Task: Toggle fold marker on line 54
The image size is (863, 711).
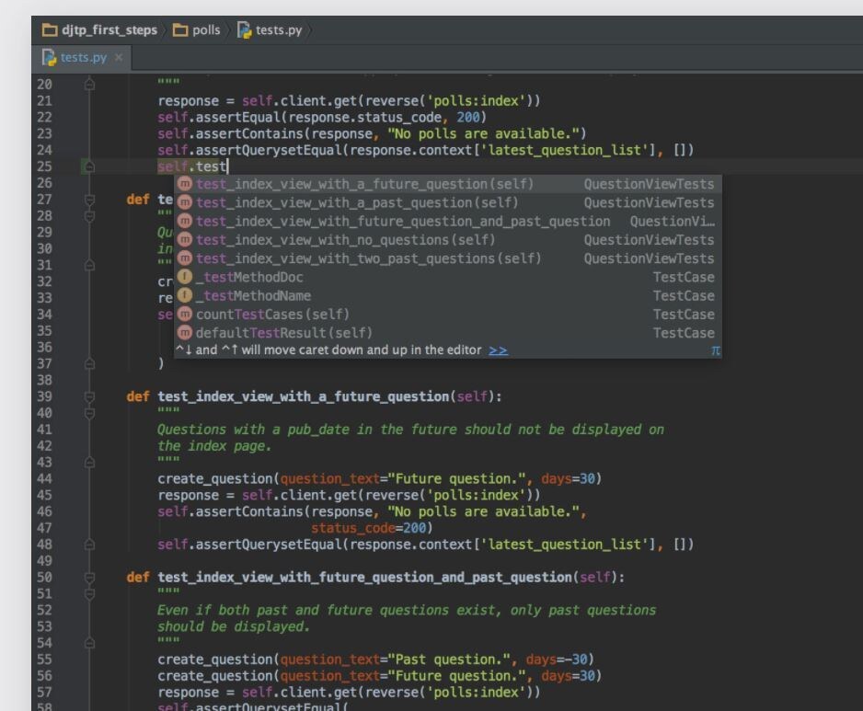Action: [89, 643]
